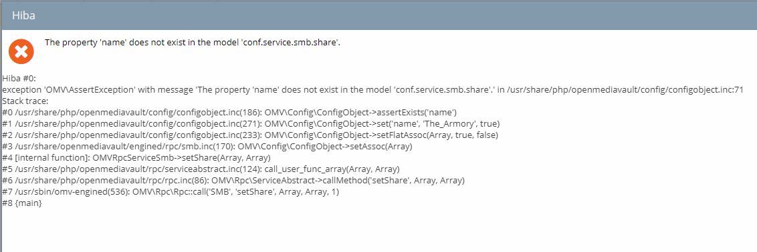Screen dimensions: 757x252
Task: Click stack line #3 smb.inc(170) setAssoc
Action: (x=207, y=146)
